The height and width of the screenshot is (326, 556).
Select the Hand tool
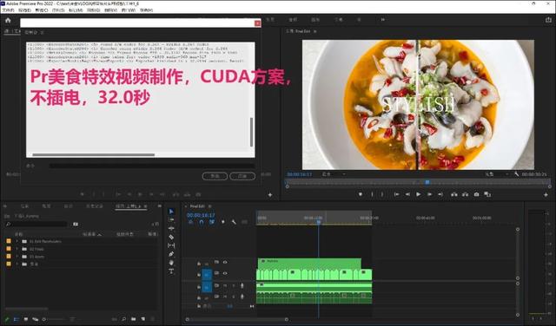[171, 263]
